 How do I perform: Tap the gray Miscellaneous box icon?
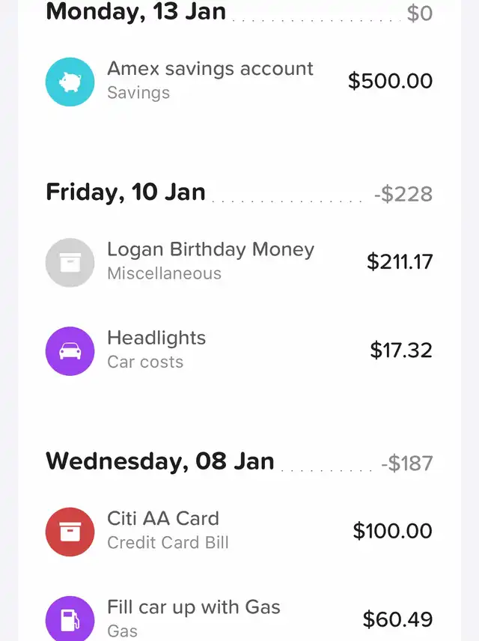click(70, 262)
